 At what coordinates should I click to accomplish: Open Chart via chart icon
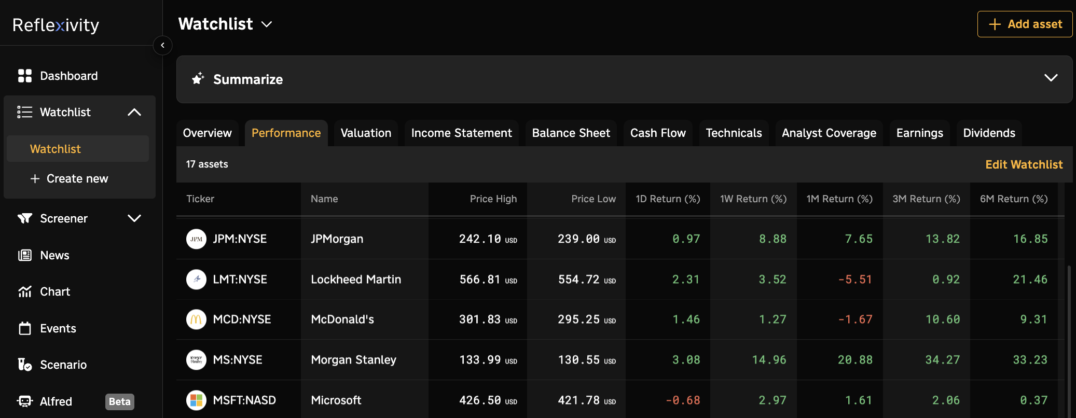click(x=25, y=291)
